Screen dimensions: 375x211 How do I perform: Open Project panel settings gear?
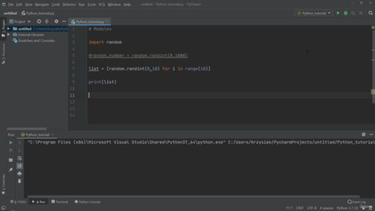click(x=56, y=22)
